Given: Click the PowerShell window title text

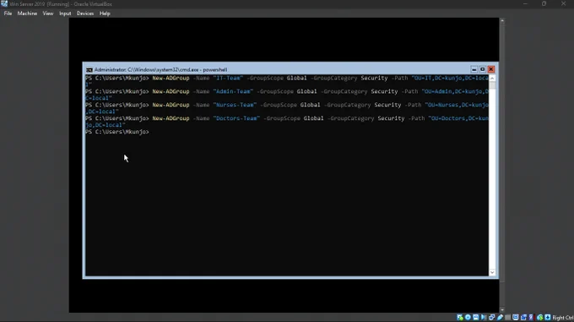Looking at the screenshot, I should pyautogui.click(x=160, y=69).
